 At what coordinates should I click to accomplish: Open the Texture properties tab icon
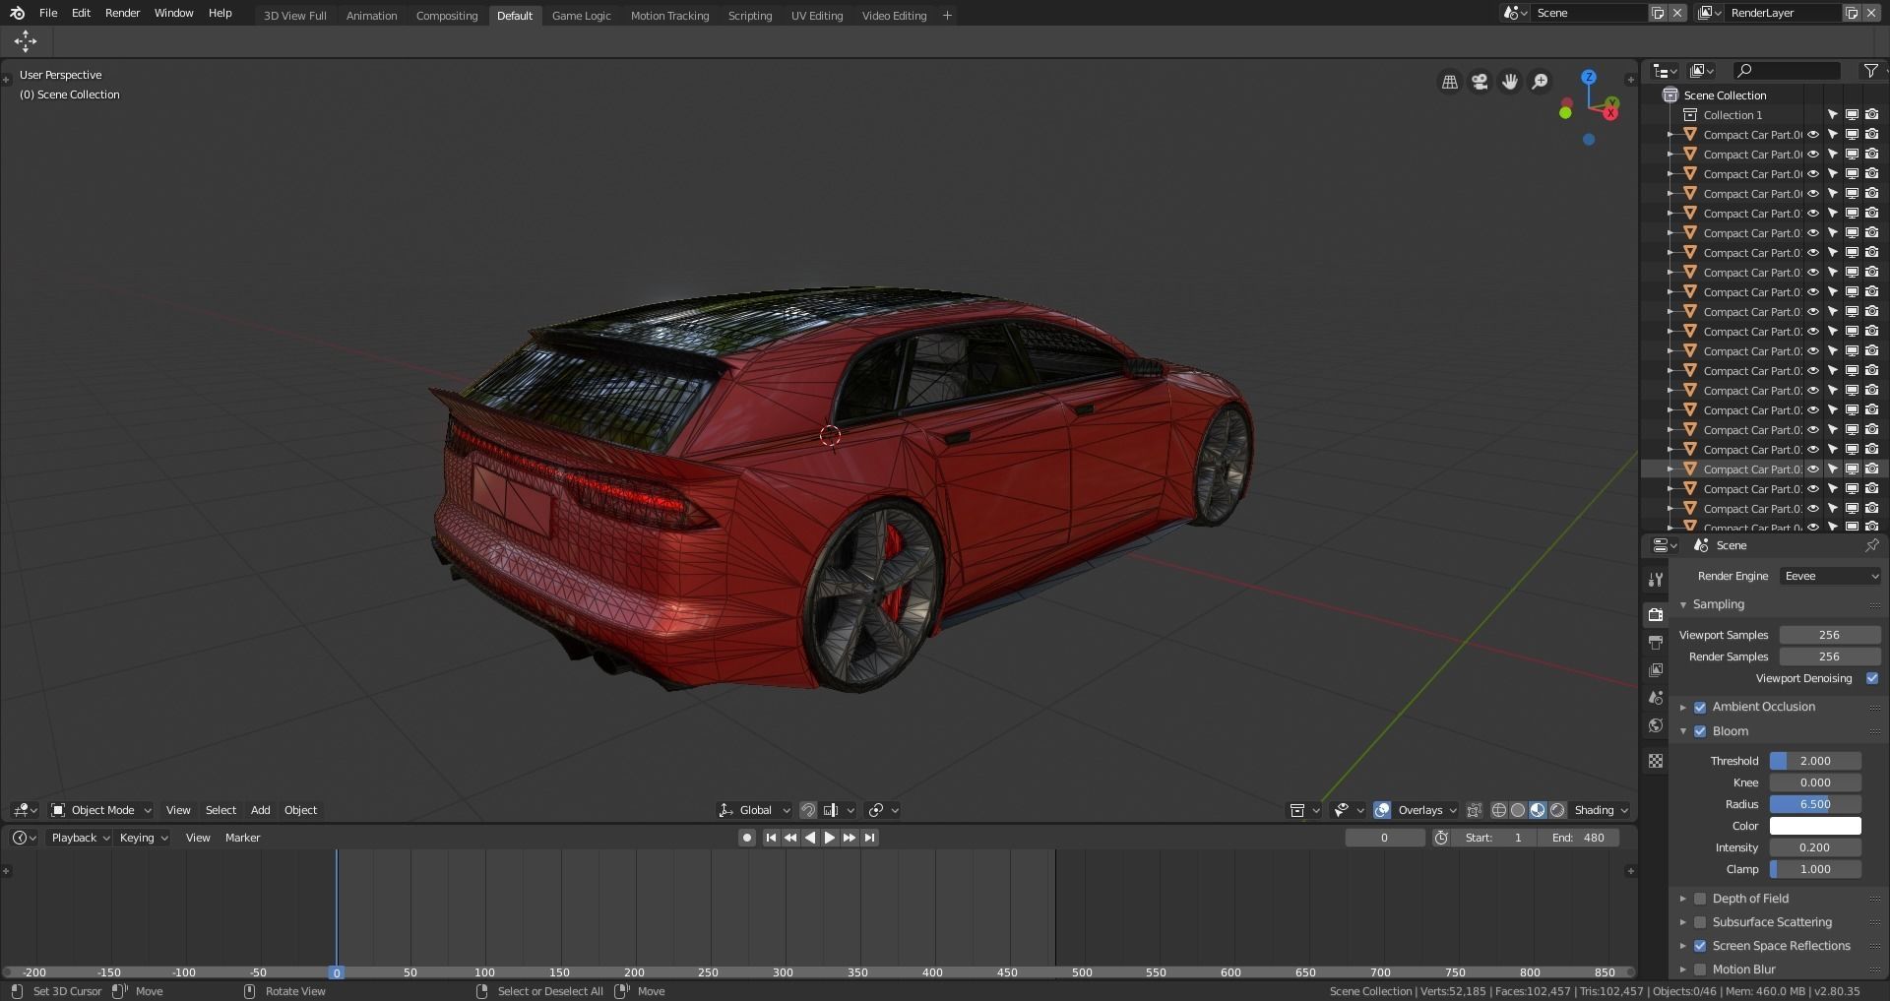click(1656, 761)
